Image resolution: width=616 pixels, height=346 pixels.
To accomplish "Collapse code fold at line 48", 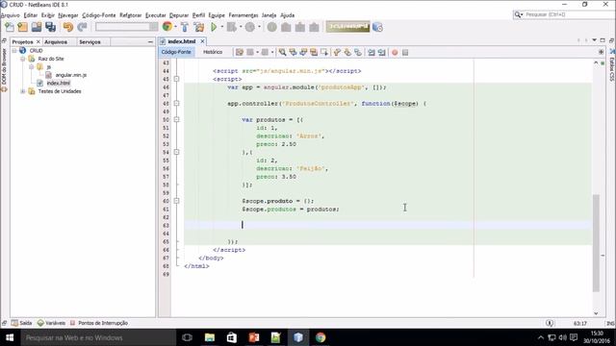I will [176, 104].
